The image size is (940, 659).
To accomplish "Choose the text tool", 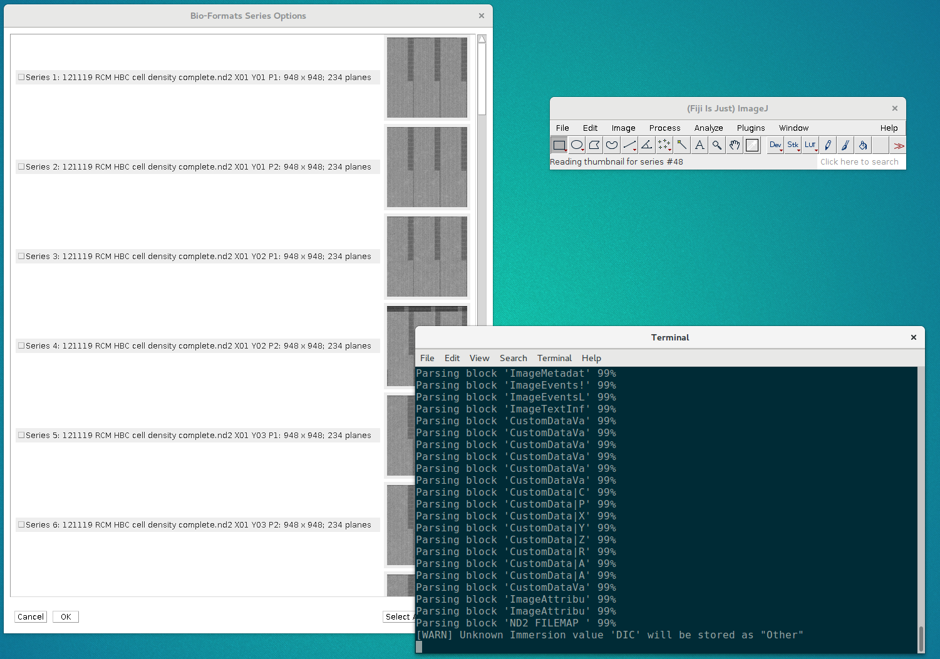I will pyautogui.click(x=699, y=145).
